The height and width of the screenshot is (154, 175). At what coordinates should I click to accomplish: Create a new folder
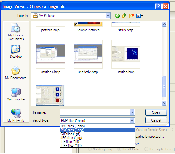coord(131,16)
